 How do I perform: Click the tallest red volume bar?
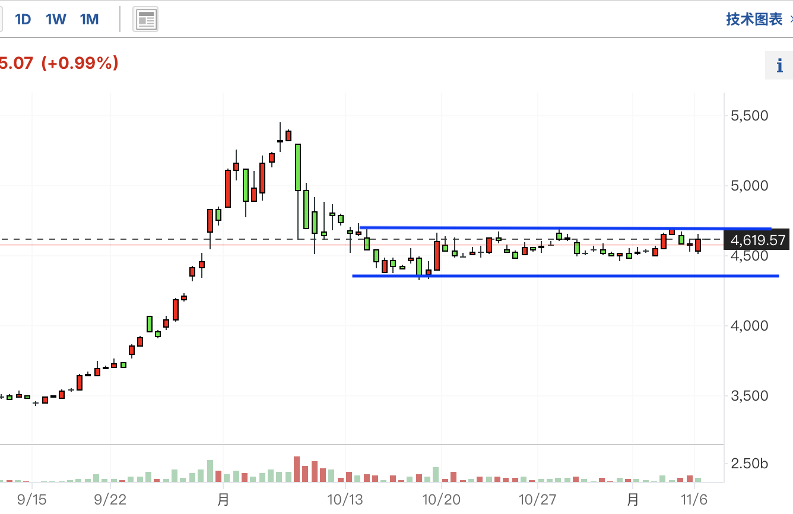pyautogui.click(x=297, y=469)
